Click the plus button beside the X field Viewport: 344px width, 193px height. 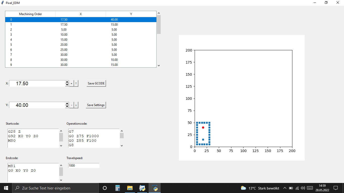71,83
